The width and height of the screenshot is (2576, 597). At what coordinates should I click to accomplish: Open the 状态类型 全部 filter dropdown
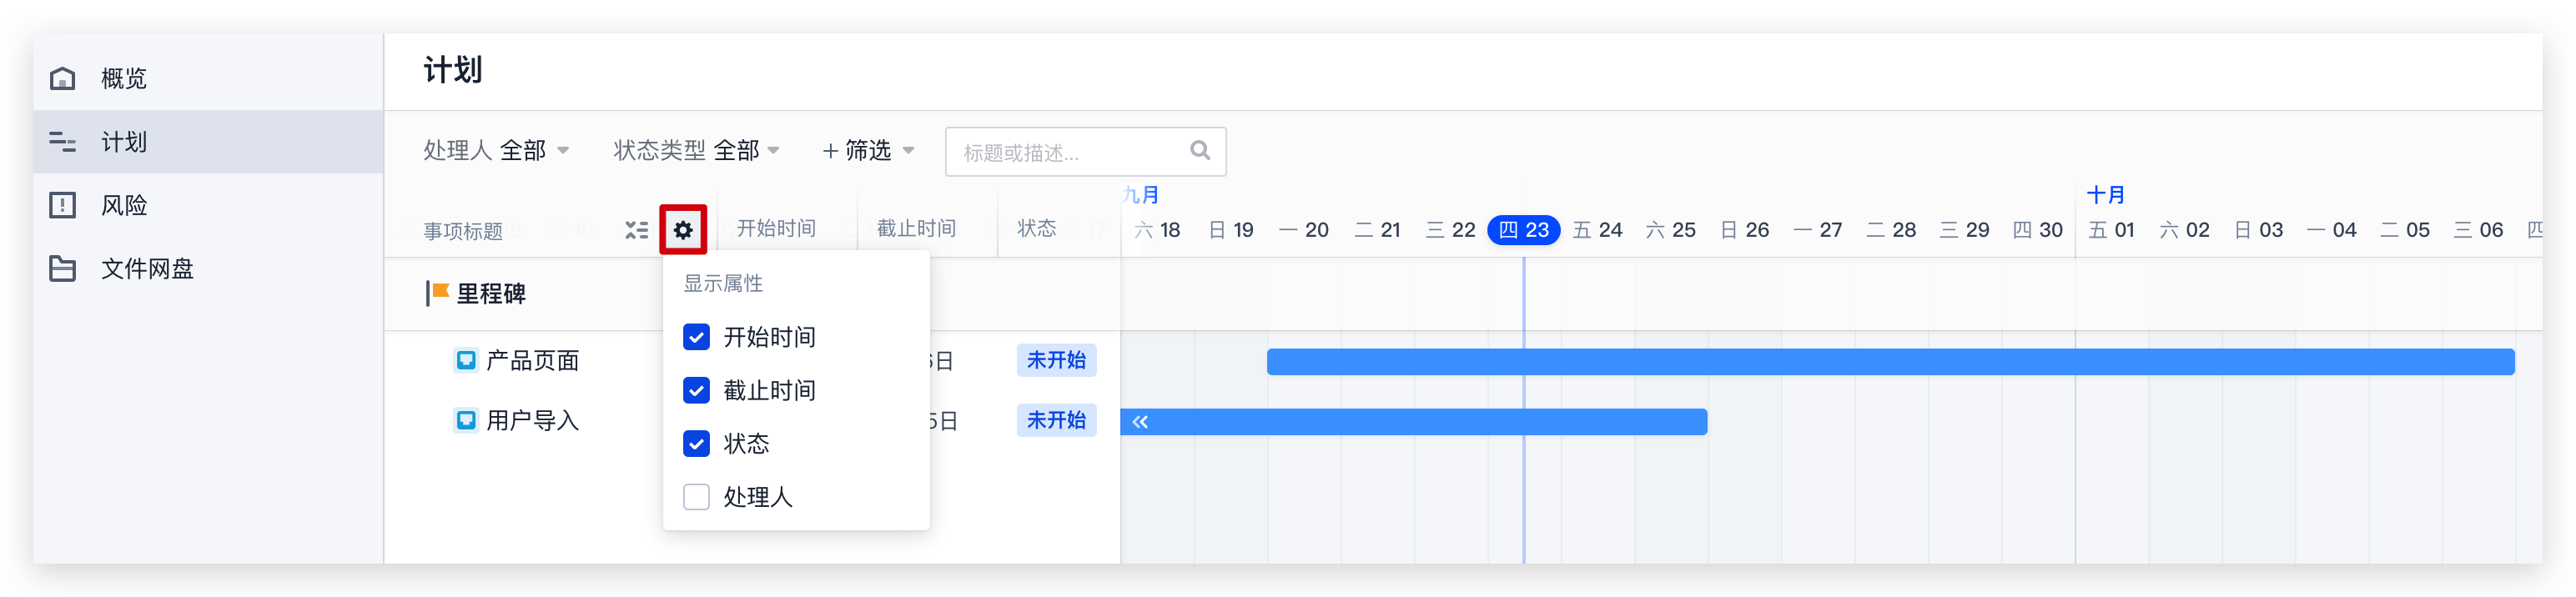[x=696, y=150]
